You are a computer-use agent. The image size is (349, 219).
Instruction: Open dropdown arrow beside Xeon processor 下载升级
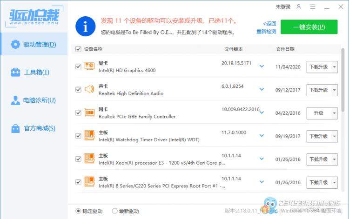tap(334, 159)
